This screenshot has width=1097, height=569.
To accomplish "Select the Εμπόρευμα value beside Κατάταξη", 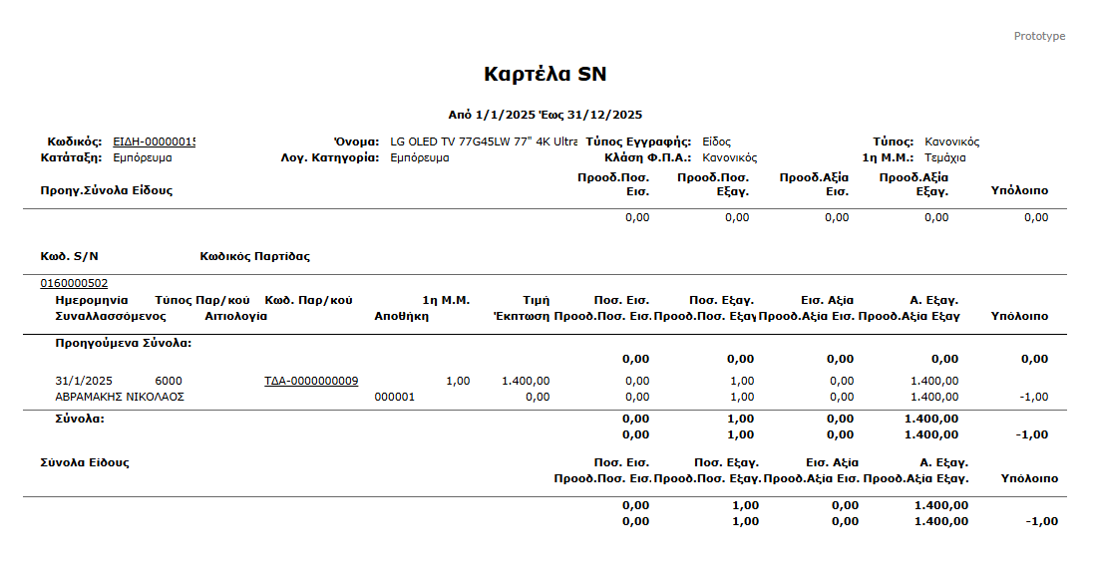I will [x=143, y=158].
